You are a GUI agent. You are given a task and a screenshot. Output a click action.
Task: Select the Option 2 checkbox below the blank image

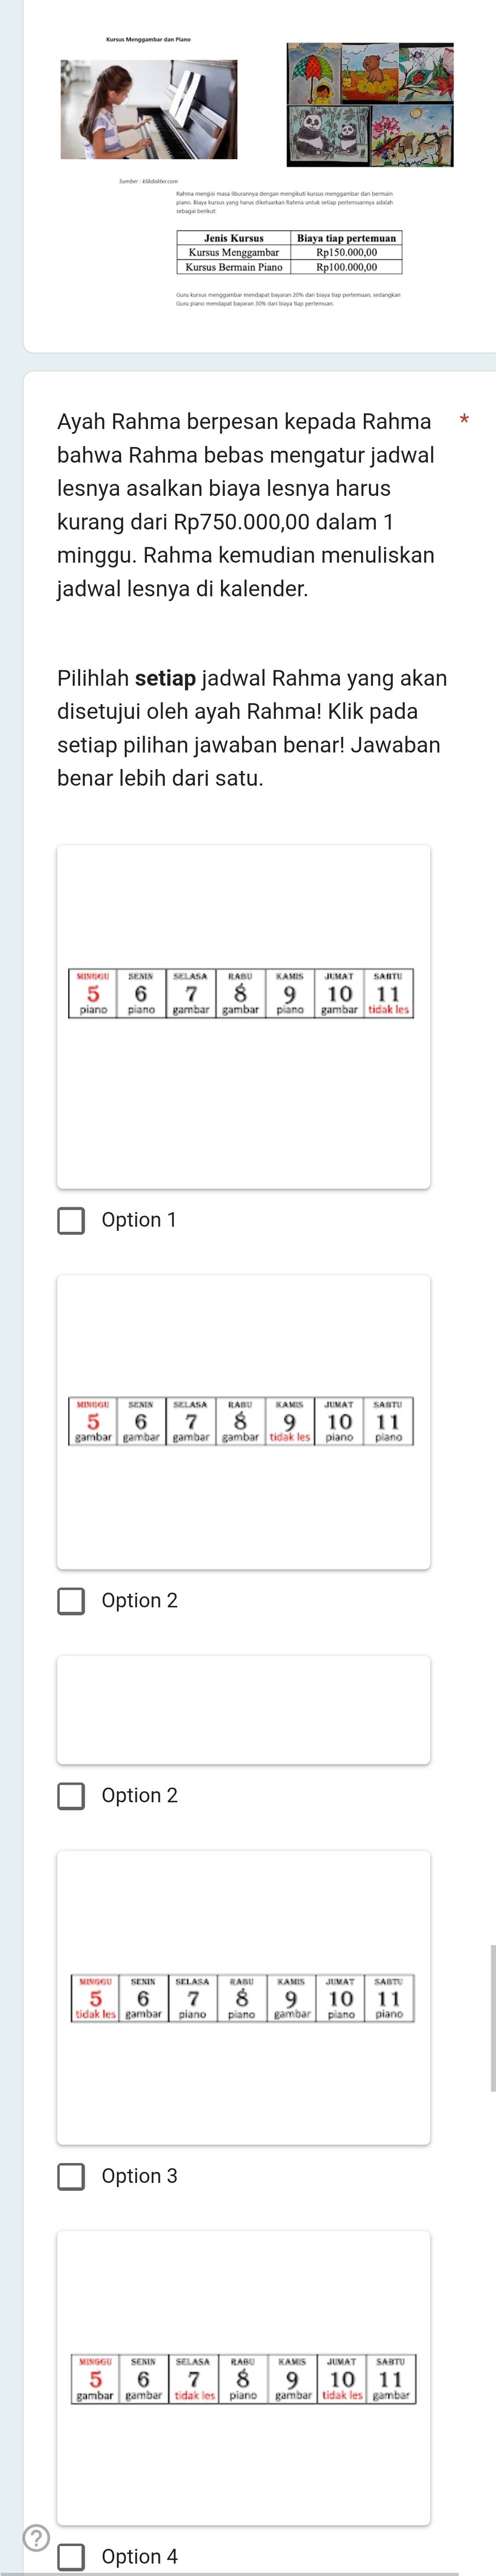(x=71, y=1795)
